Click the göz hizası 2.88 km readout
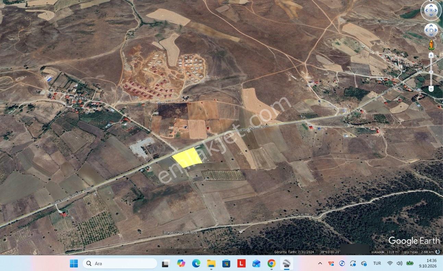The height and width of the screenshot is (271, 443). [419, 252]
